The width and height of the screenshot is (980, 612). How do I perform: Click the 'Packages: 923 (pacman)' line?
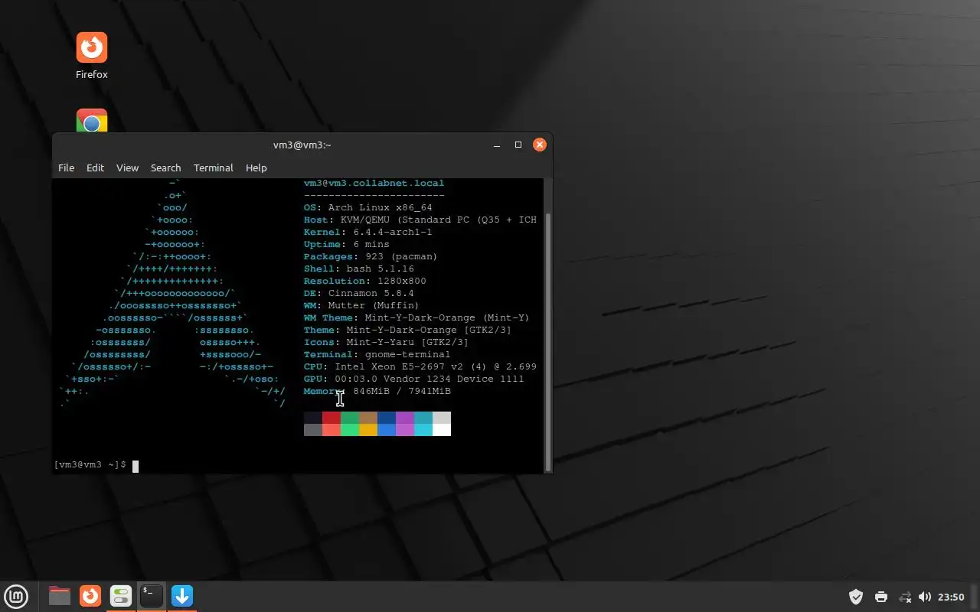click(371, 256)
